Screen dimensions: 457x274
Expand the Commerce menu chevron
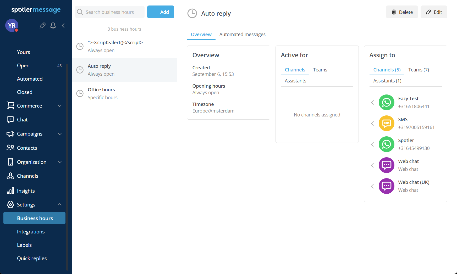(x=60, y=106)
